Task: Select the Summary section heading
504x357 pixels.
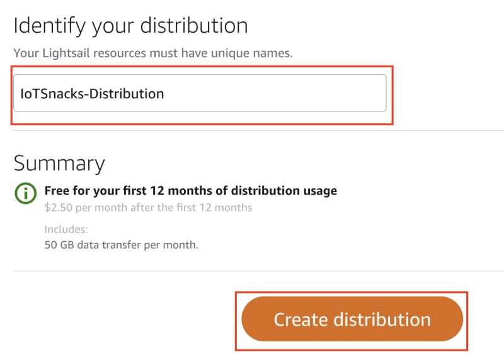Action: (x=59, y=164)
